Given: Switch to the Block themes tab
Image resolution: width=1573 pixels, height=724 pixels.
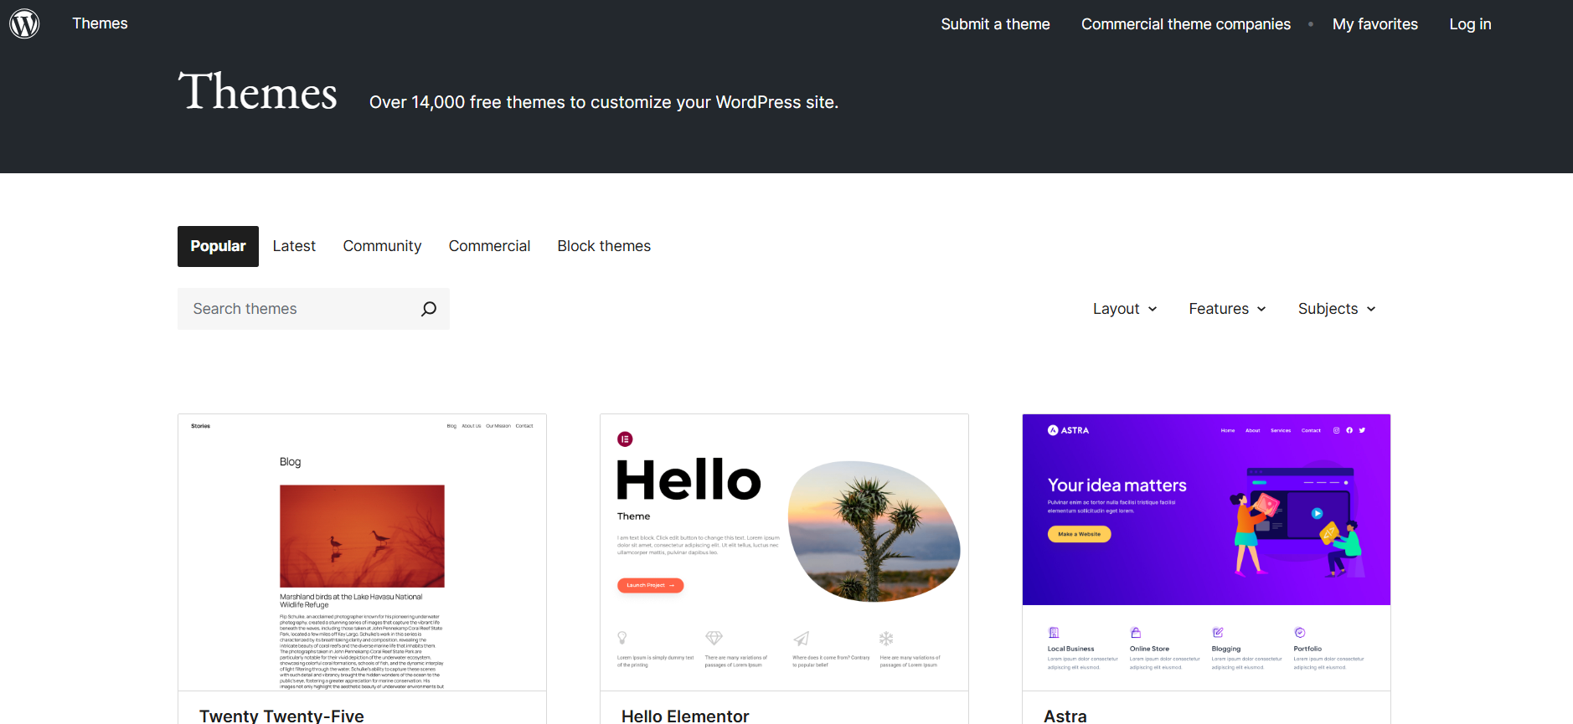Looking at the screenshot, I should coord(604,246).
